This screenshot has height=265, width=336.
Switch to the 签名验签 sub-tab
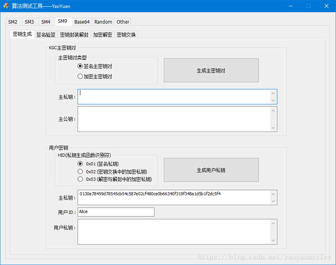coord(46,35)
